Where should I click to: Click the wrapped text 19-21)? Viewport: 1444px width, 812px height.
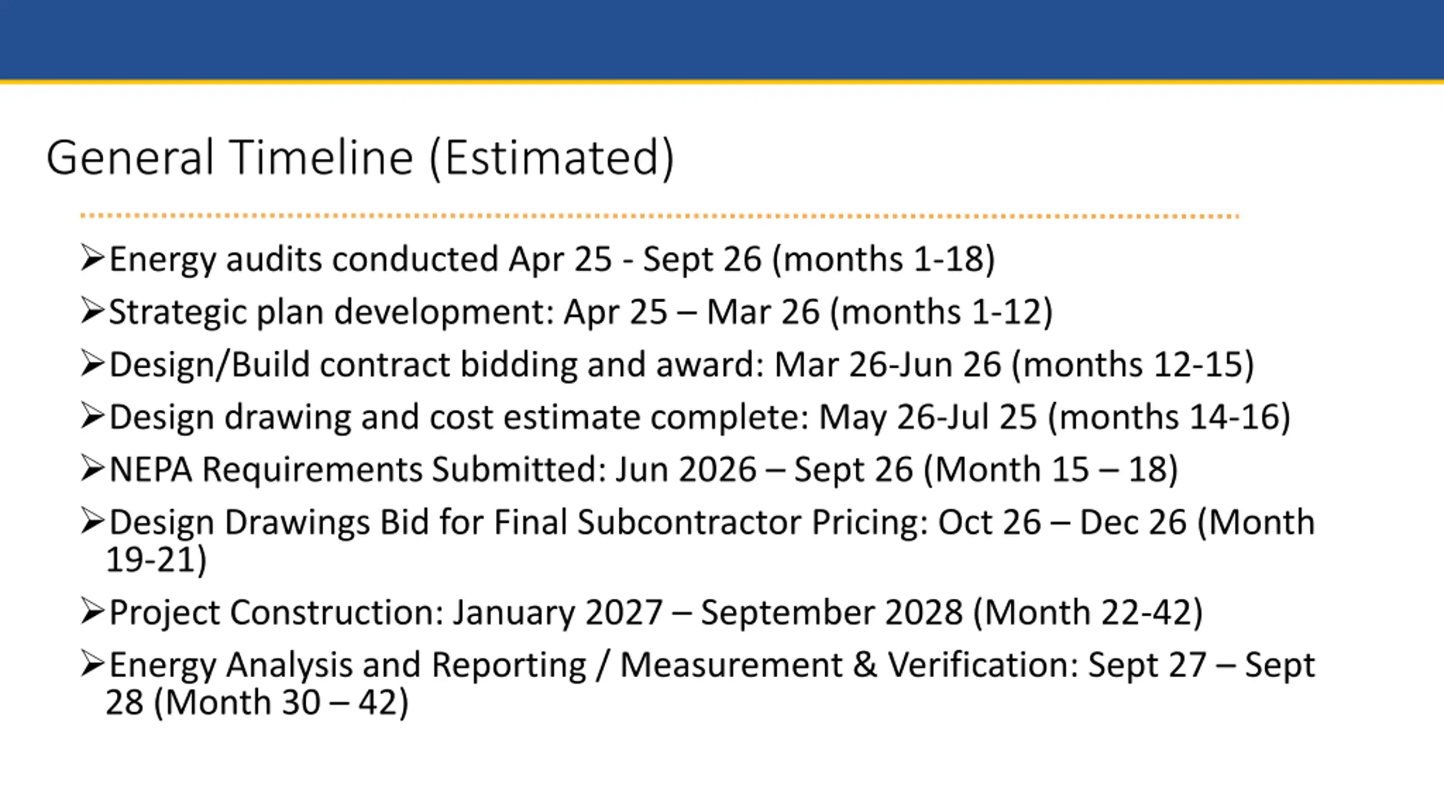tap(156, 560)
